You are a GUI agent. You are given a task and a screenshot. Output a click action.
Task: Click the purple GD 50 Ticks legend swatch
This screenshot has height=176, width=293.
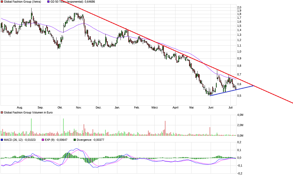pos(48,2)
